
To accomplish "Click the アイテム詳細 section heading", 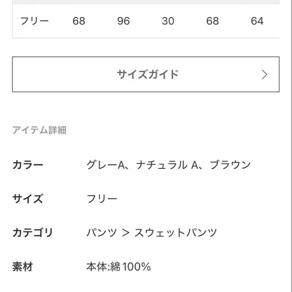I will pyautogui.click(x=39, y=130).
